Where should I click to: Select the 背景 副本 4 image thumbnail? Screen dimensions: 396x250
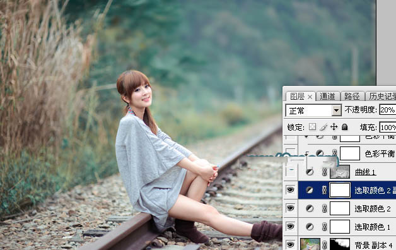310,244
